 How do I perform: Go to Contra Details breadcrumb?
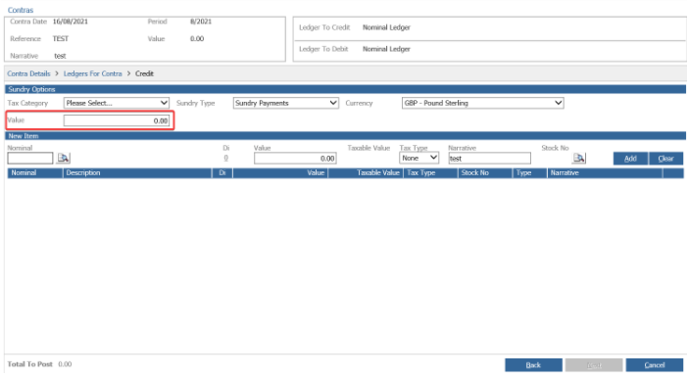click(x=28, y=73)
